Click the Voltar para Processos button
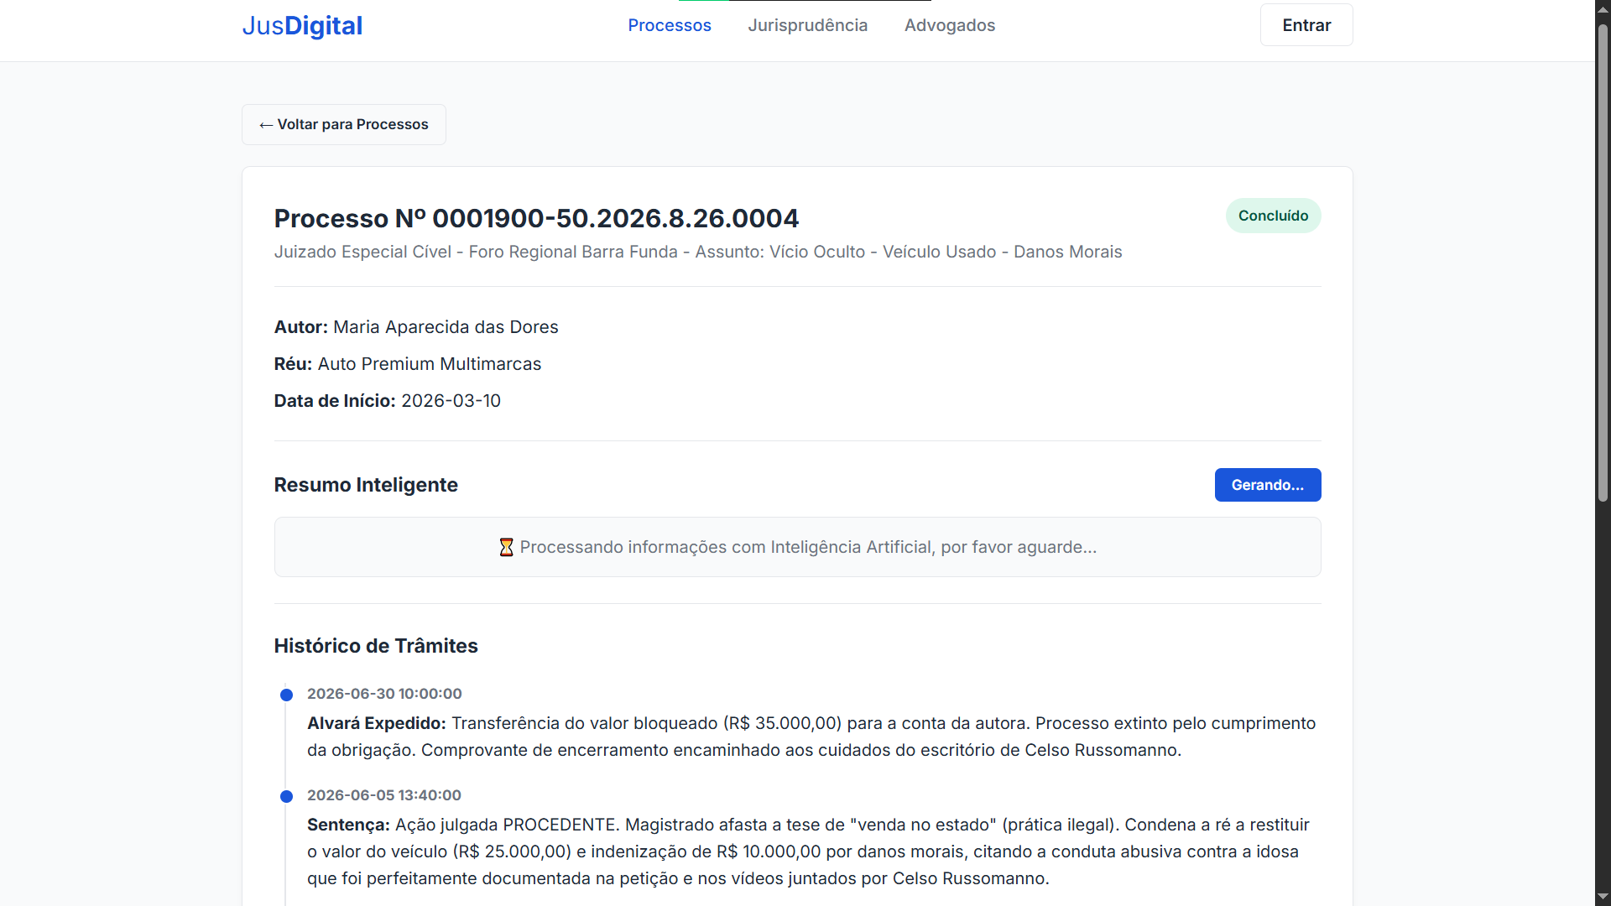The width and height of the screenshot is (1611, 906). tap(344, 124)
